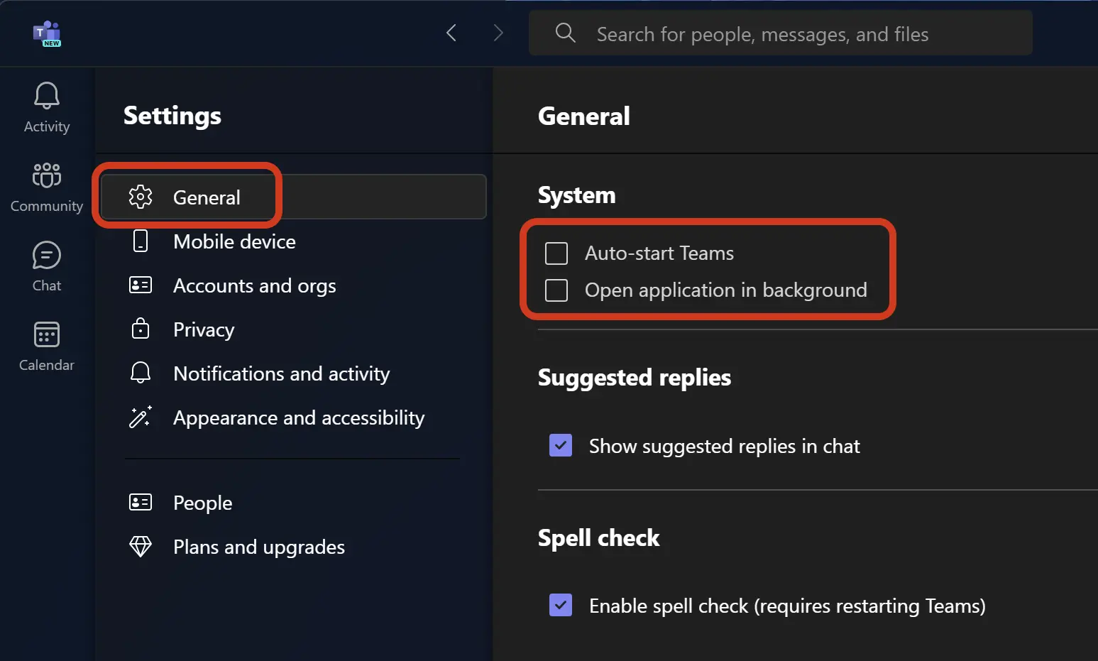
Task: Click the Auto-start Teams label text
Action: pos(659,253)
